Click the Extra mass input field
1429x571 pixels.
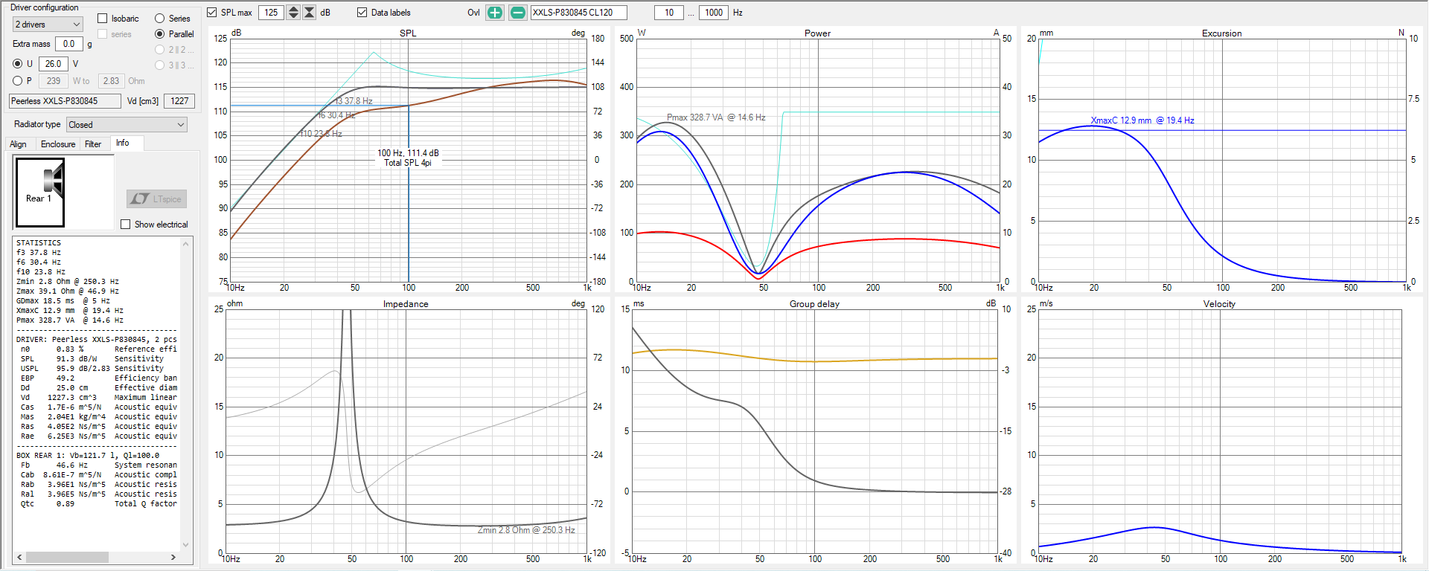click(69, 44)
